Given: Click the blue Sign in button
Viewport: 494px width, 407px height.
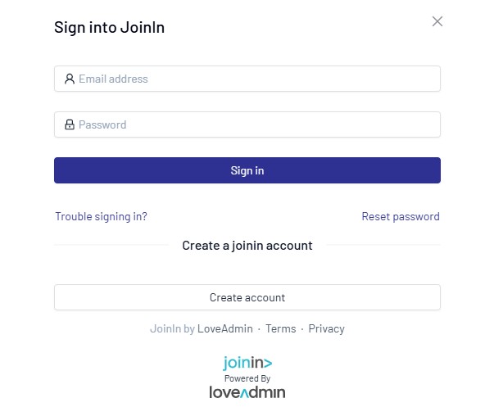Looking at the screenshot, I should pyautogui.click(x=247, y=170).
